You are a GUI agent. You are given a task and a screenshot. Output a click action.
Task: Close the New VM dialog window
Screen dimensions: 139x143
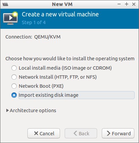tap(134, 4)
